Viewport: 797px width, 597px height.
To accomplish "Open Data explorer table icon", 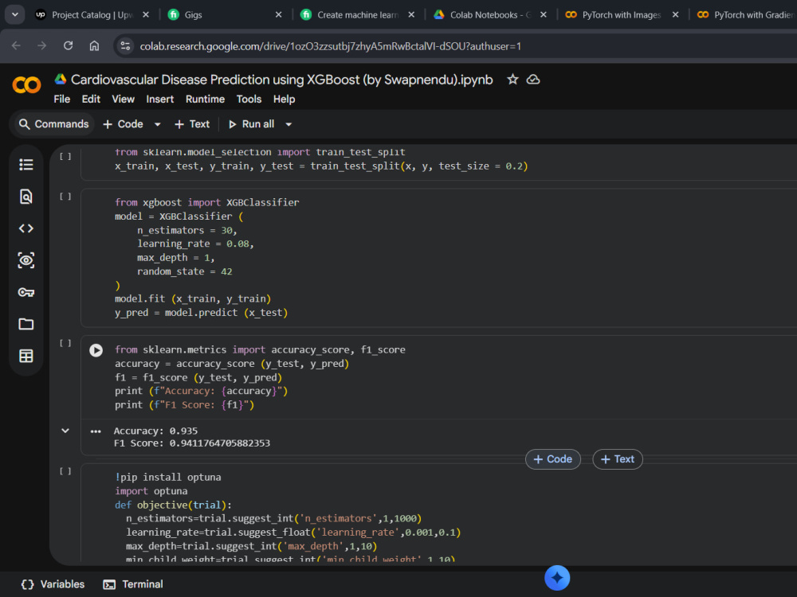I will coord(26,356).
